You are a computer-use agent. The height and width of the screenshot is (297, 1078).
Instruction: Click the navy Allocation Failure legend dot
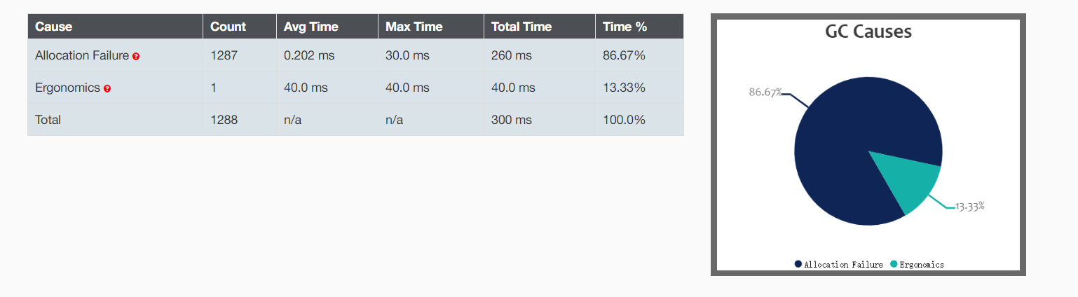point(798,264)
